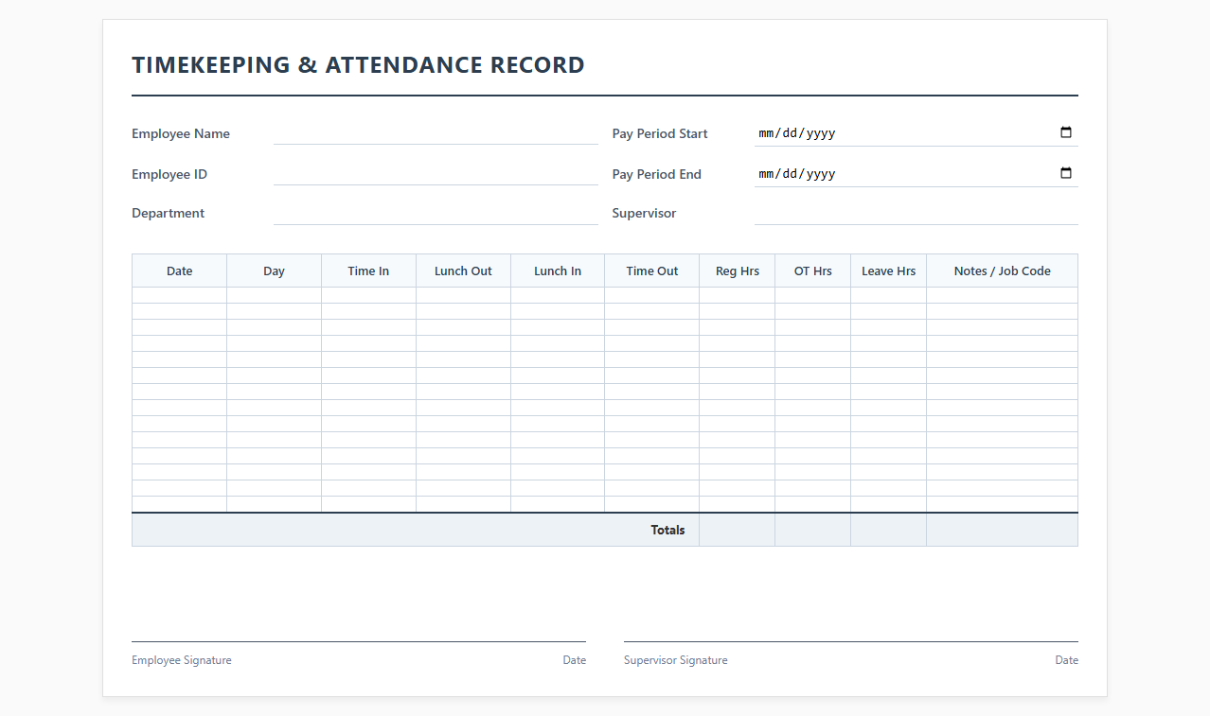The width and height of the screenshot is (1210, 716).
Task: Open Pay Period Start calendar picker icon
Action: point(1066,132)
